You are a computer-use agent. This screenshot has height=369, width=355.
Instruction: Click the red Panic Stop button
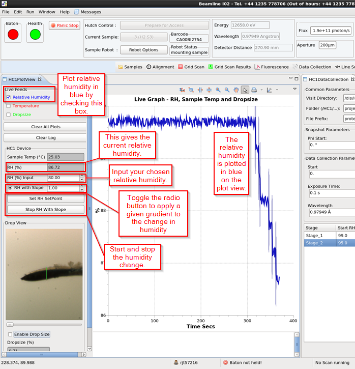[65, 25]
